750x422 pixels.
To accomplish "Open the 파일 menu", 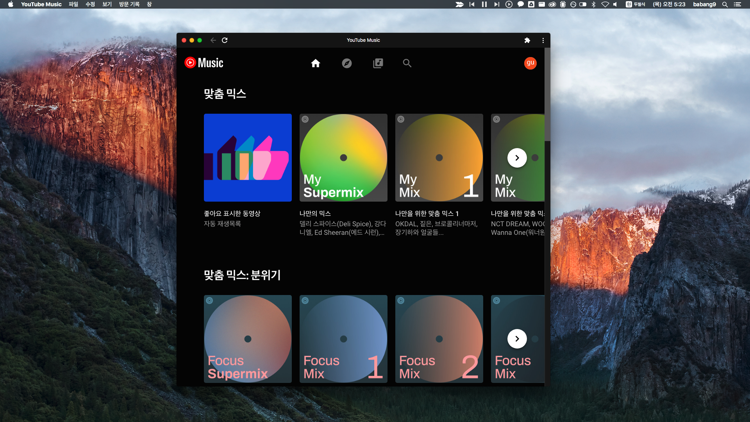I will (x=73, y=4).
